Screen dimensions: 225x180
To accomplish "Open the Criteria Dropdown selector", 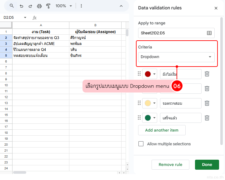I will (x=176, y=57).
